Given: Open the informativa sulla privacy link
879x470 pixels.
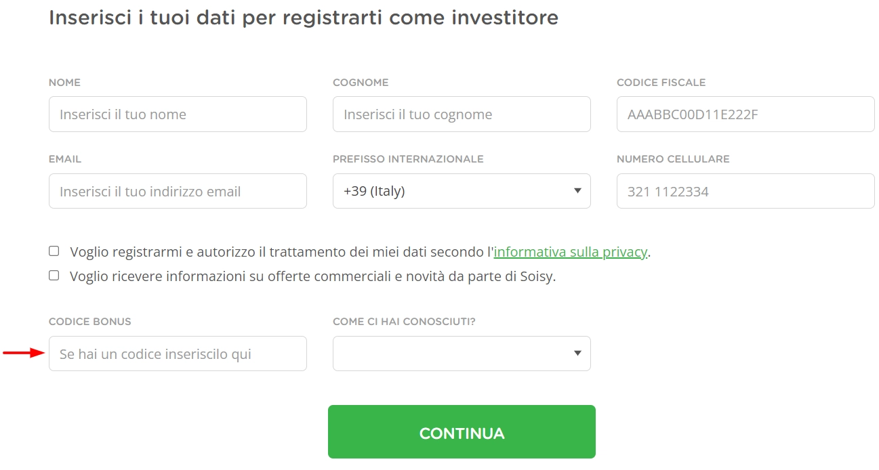Looking at the screenshot, I should click(570, 252).
